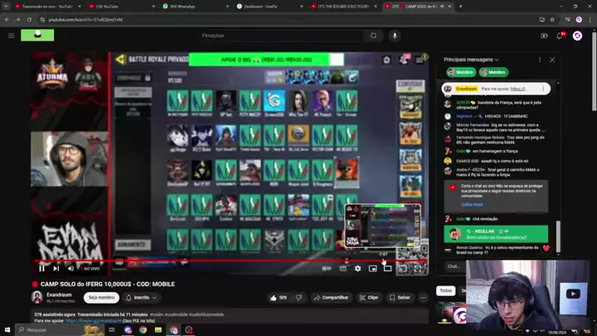Viewport: 597px width, 336px height.
Task: Toggle theater mode view
Action: (387, 268)
